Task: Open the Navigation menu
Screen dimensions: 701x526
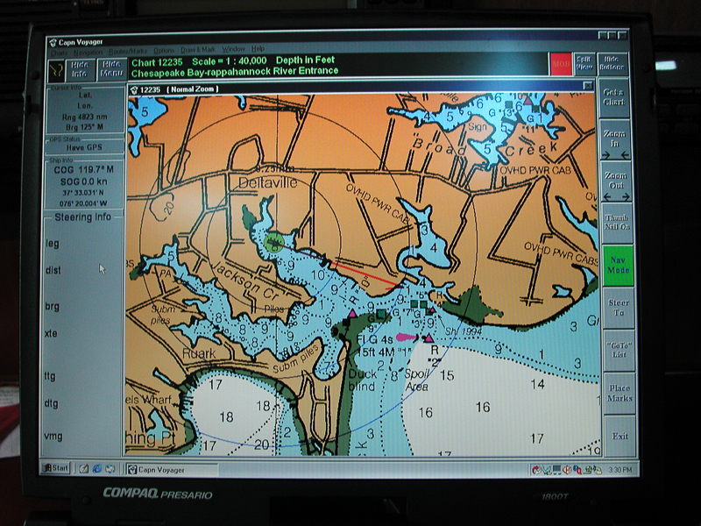Action: (89, 53)
